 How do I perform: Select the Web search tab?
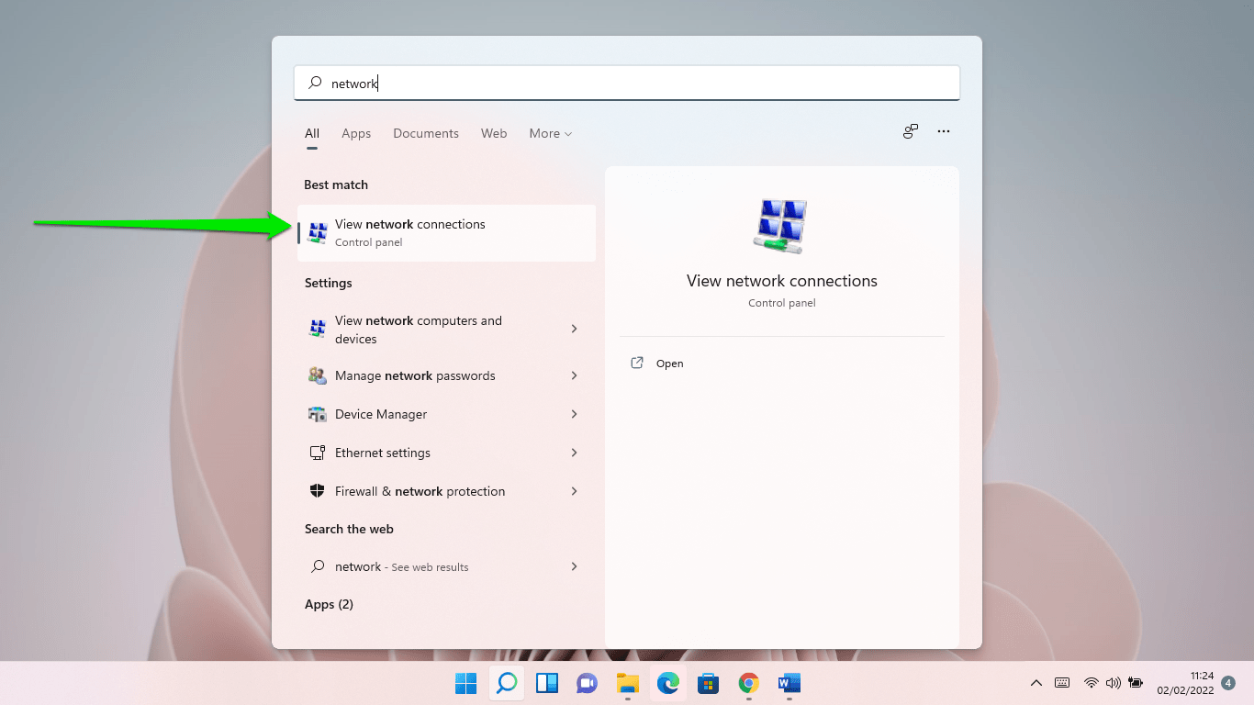(494, 133)
